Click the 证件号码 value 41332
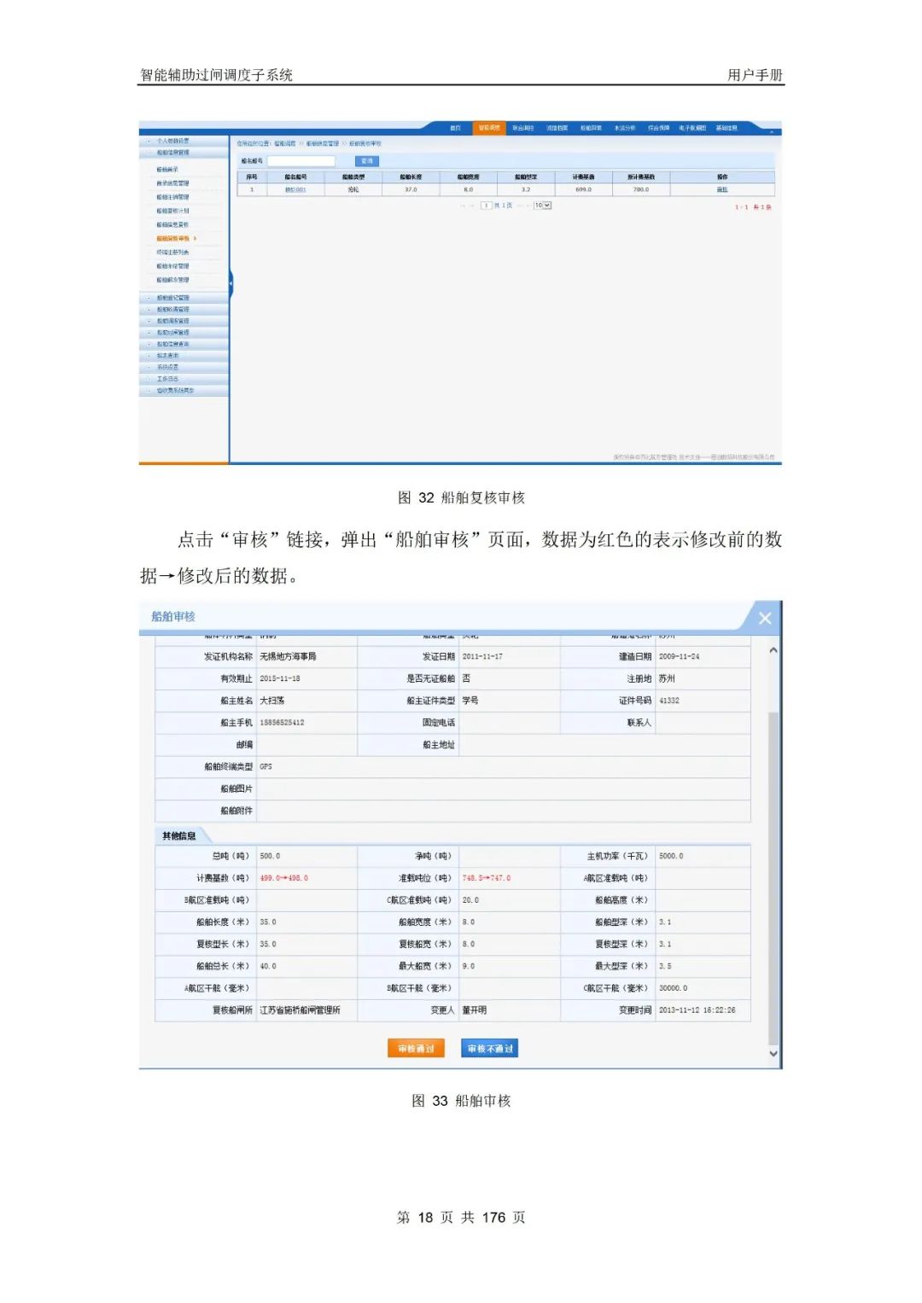 669,701
